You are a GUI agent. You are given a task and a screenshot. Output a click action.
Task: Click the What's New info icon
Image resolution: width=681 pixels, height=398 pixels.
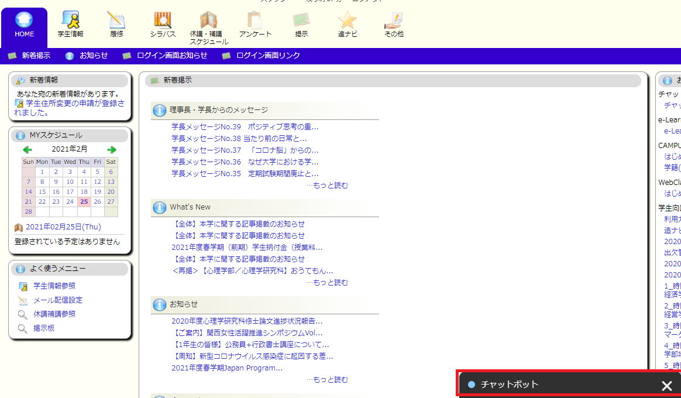(x=159, y=207)
